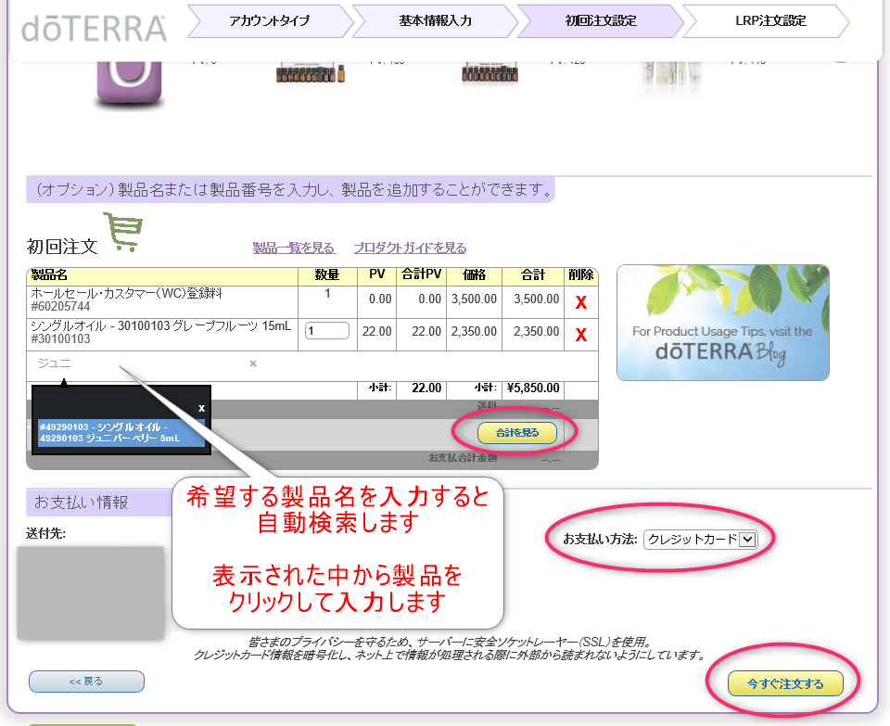Clear the product search text with the × icon
Viewport: 890px width, 726px height.
[x=251, y=364]
